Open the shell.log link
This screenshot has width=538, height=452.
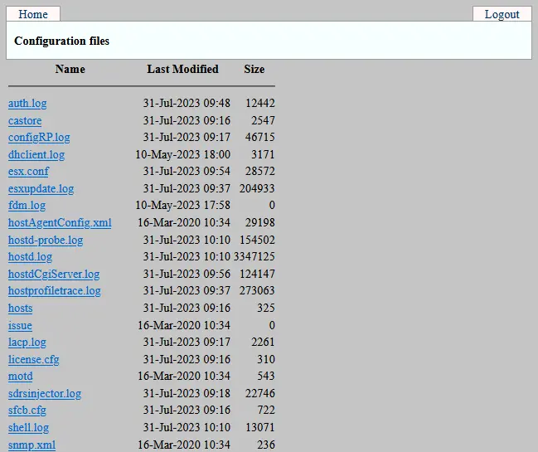pyautogui.click(x=28, y=428)
